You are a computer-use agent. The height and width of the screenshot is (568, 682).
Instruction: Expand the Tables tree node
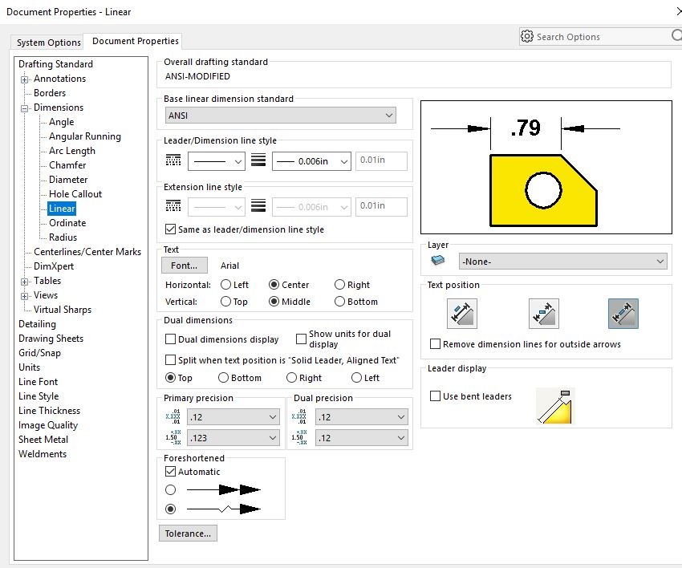click(x=24, y=282)
